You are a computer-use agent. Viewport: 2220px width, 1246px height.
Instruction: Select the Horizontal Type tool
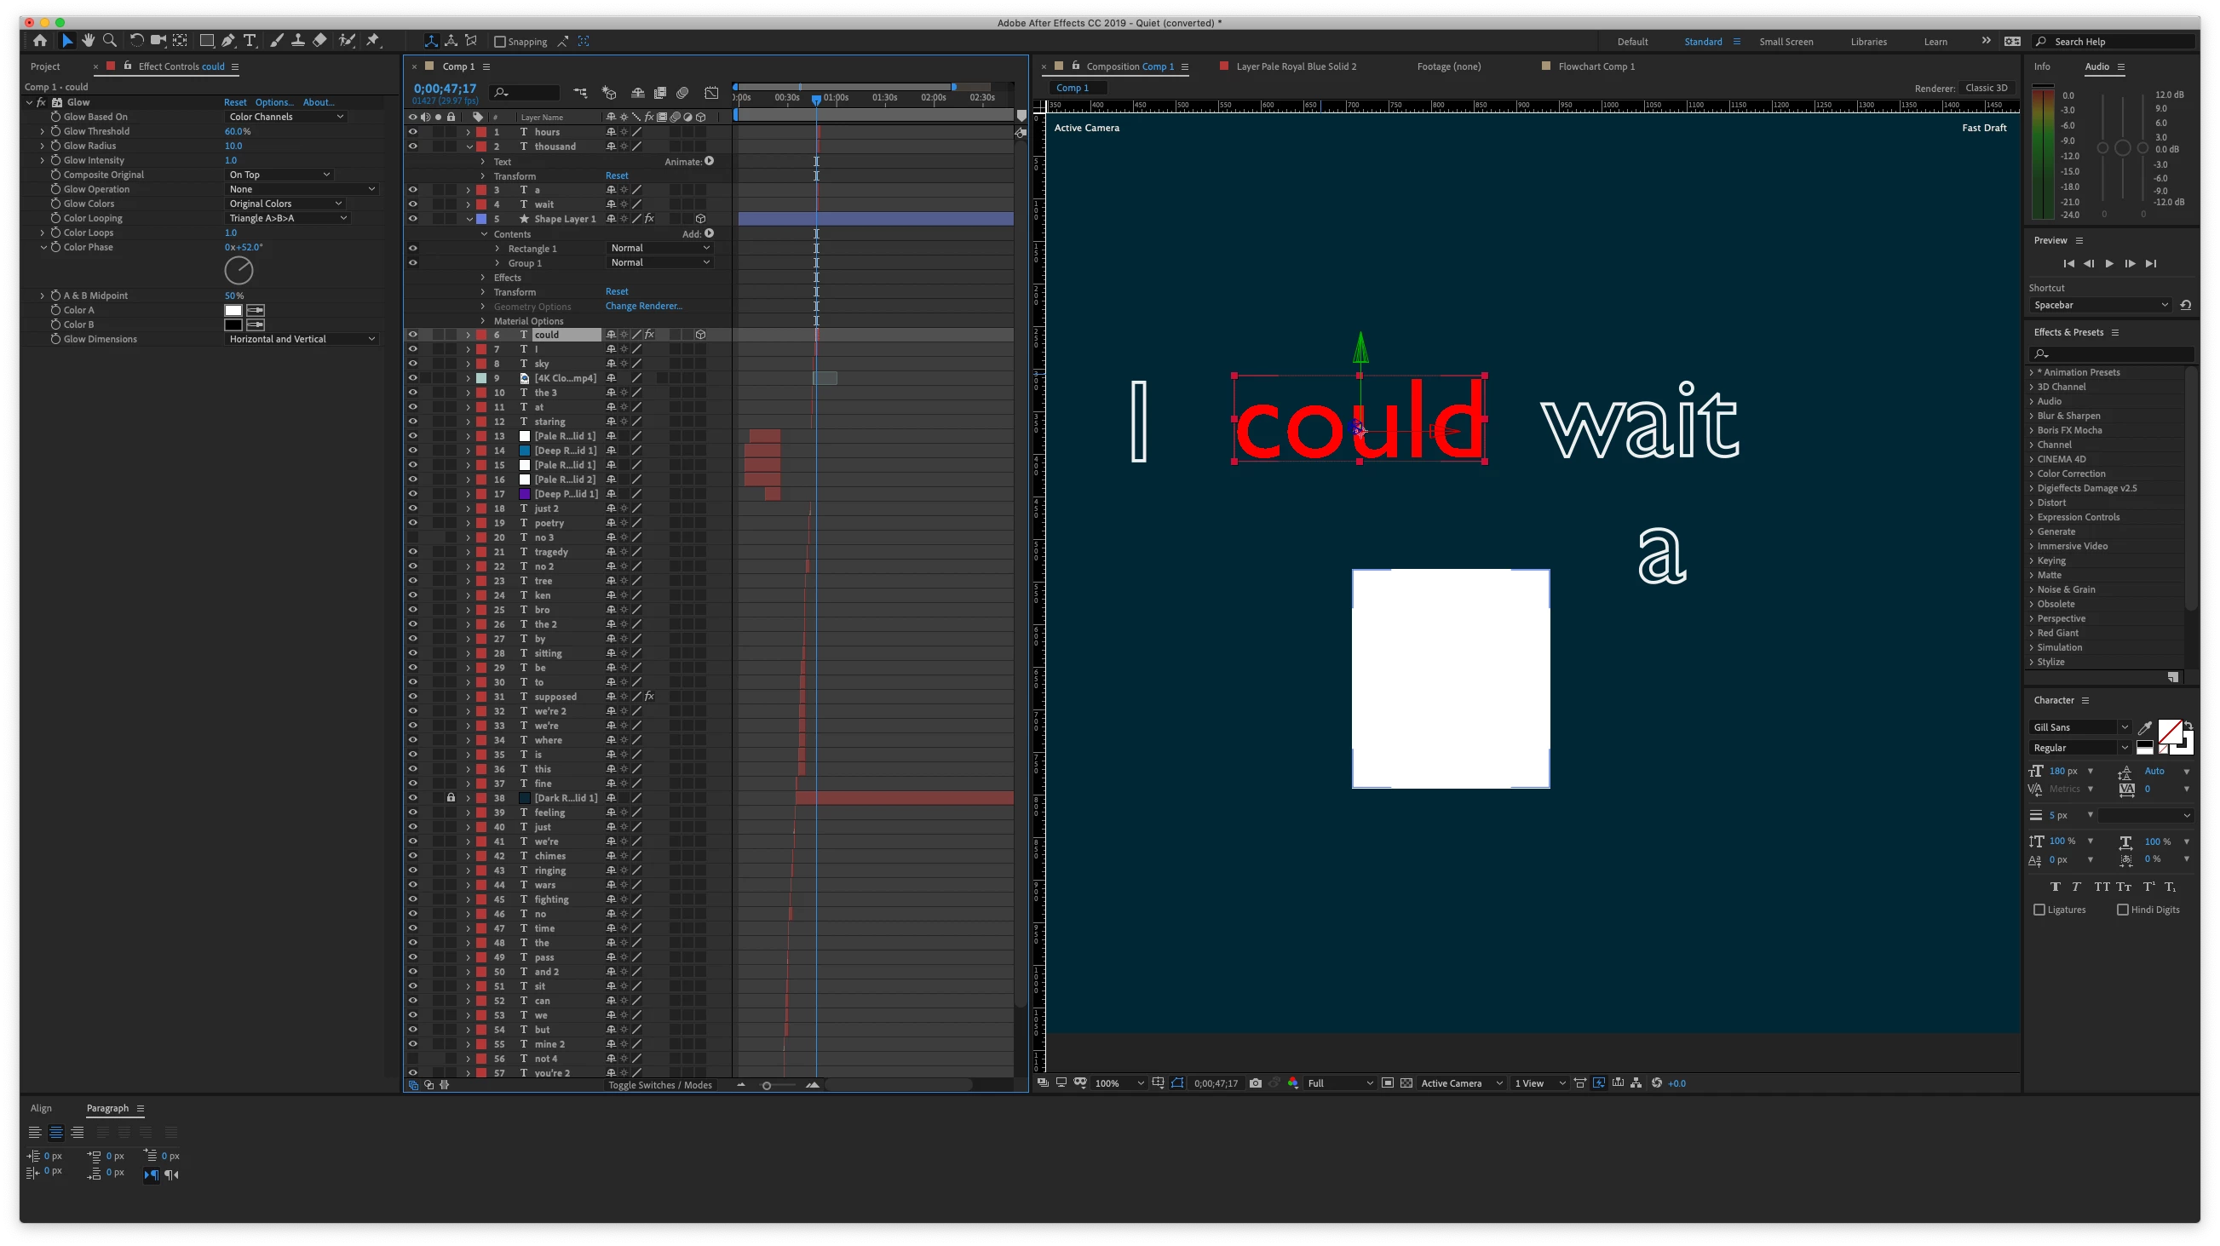tap(250, 41)
